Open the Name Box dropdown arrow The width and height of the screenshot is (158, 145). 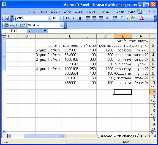point(29,31)
